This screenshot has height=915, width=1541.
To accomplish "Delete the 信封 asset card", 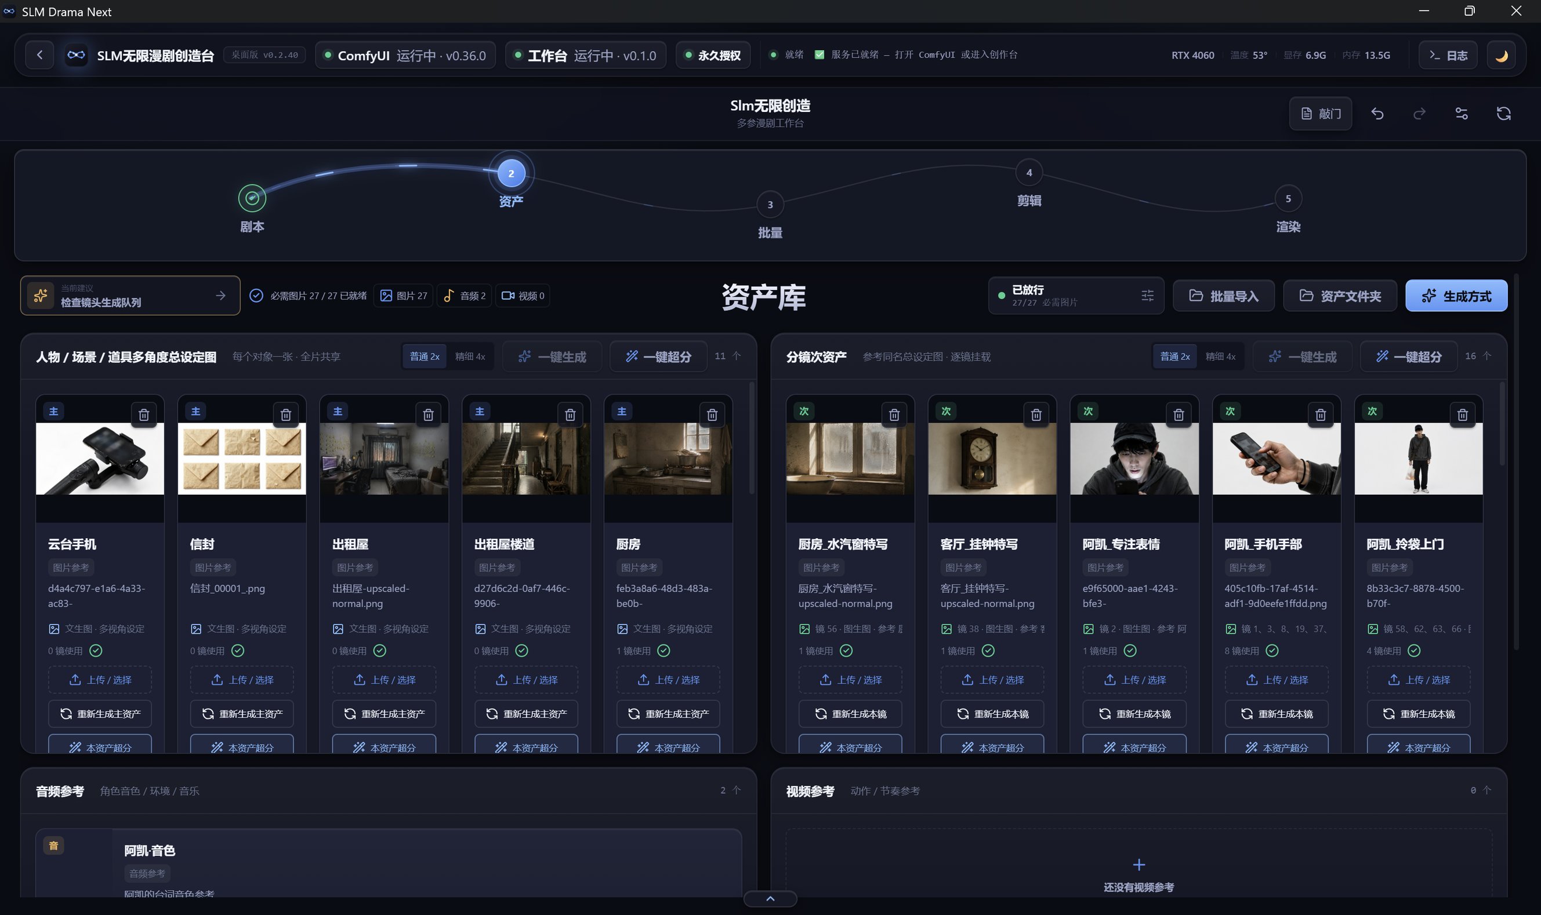I will pos(285,415).
